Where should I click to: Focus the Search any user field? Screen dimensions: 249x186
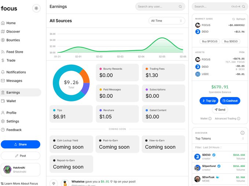point(160,7)
